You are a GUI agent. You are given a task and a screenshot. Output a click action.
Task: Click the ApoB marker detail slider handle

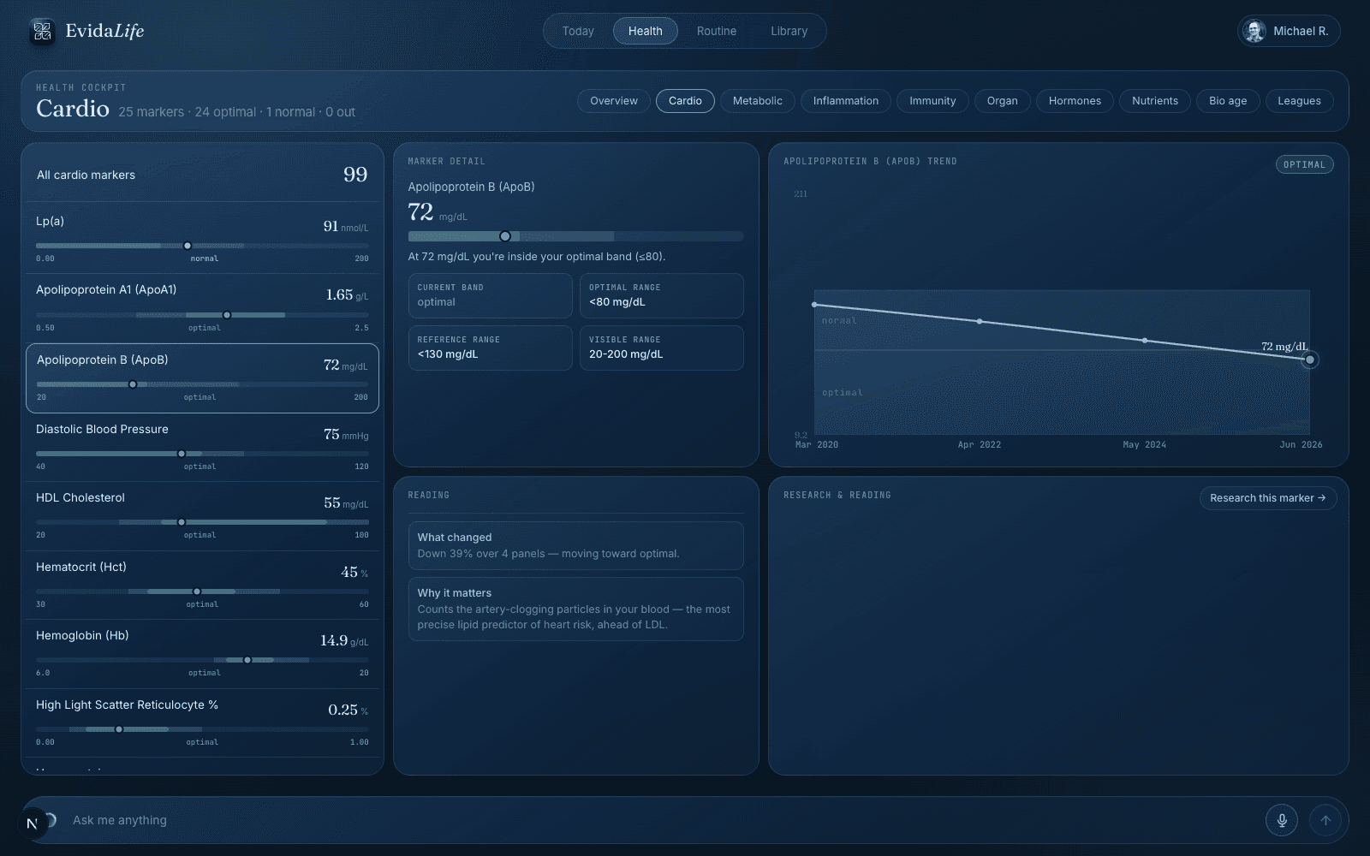point(505,236)
